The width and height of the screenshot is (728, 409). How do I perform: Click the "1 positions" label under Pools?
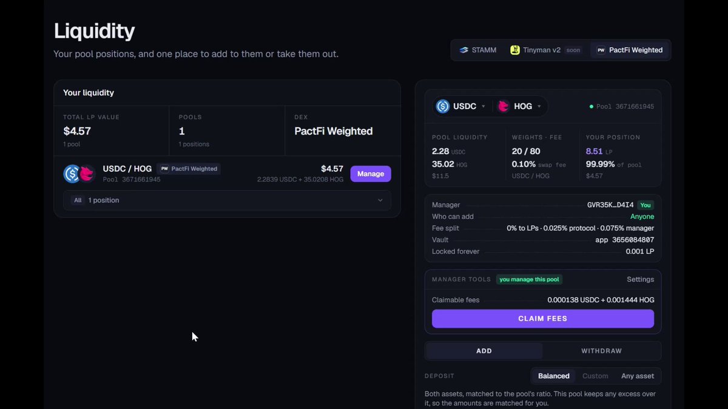194,144
